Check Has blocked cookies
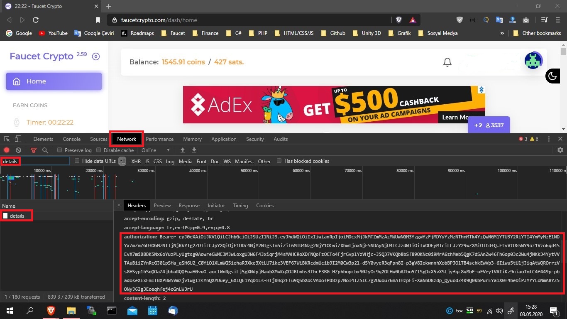Screen dimensions: 567x319 pos(279,161)
